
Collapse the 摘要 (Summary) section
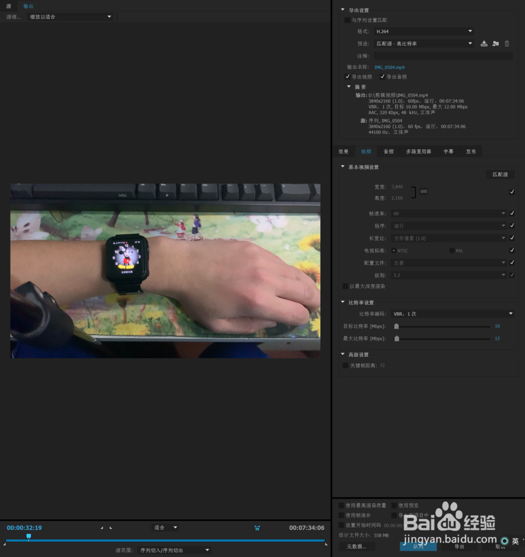coord(349,86)
